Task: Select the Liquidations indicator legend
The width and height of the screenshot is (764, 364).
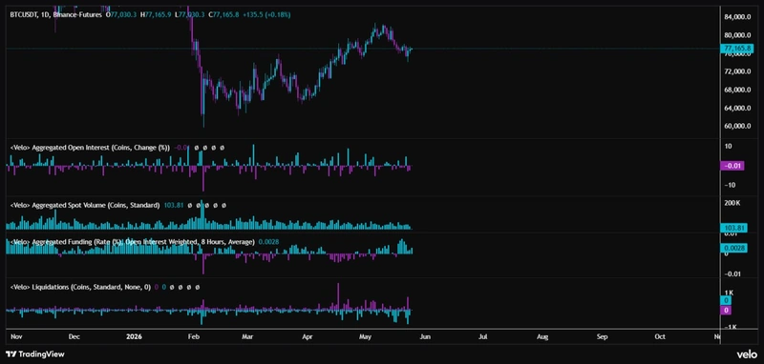Action: click(x=80, y=287)
